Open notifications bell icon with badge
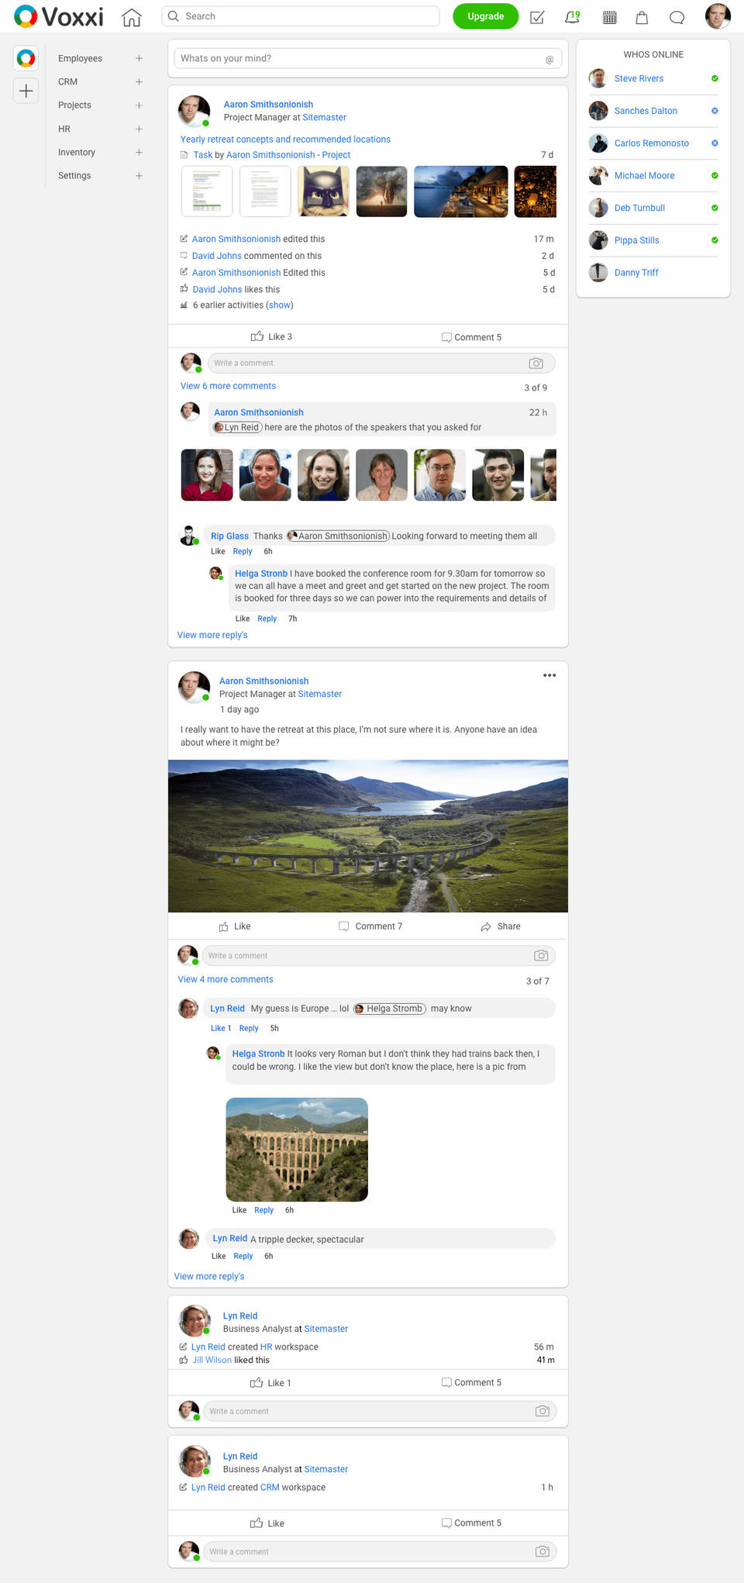Image resolution: width=744 pixels, height=1583 pixels. (573, 16)
